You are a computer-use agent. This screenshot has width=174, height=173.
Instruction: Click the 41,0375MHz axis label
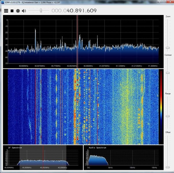click(104, 66)
